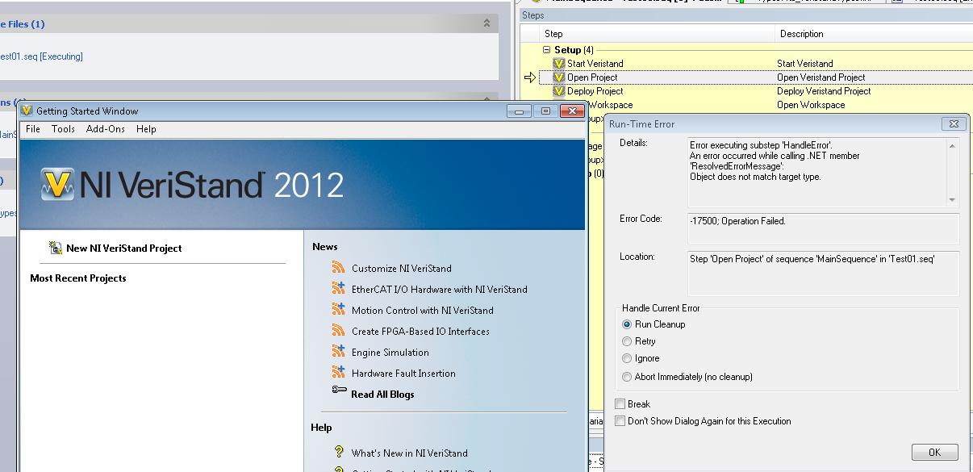Open the Tools menu
The image size is (973, 472).
(x=63, y=129)
